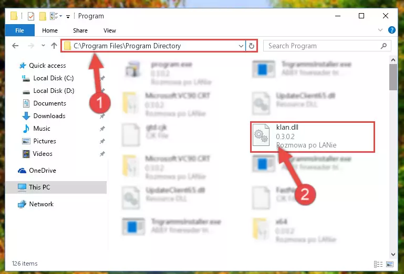Click the search magnifier icon
This screenshot has width=404, height=274.
pyautogui.click(x=384, y=46)
